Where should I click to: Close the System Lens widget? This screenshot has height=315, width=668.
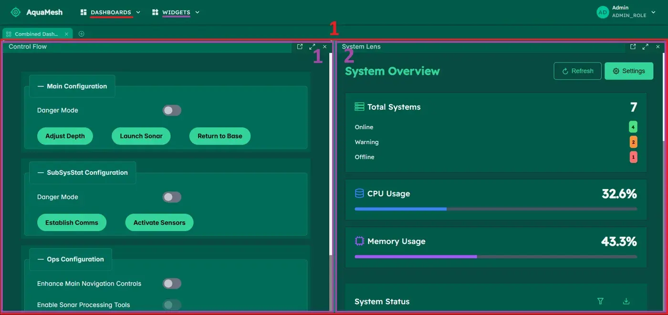(658, 47)
